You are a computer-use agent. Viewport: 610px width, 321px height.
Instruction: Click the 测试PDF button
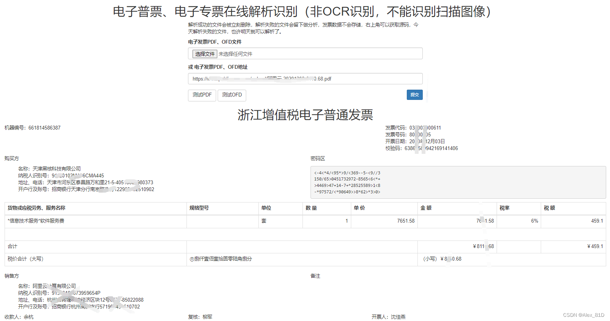(202, 95)
